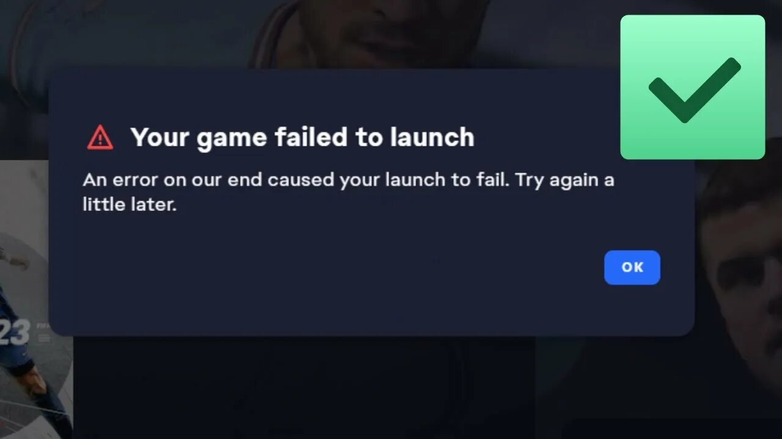Click the OK button in the dialog
This screenshot has width=782, height=439.
coord(632,267)
